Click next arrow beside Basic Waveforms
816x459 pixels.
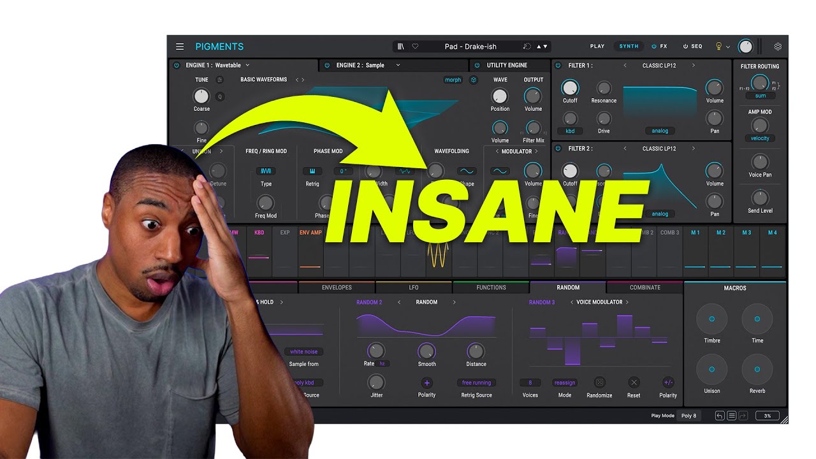[303, 80]
